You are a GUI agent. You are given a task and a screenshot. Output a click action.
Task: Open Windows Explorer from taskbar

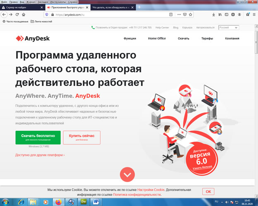(33, 202)
